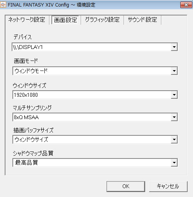Click the \\.\DISPLAY1 device field

[95, 47]
